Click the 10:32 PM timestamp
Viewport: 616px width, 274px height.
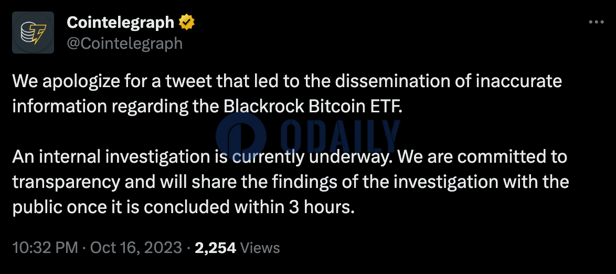pos(45,248)
